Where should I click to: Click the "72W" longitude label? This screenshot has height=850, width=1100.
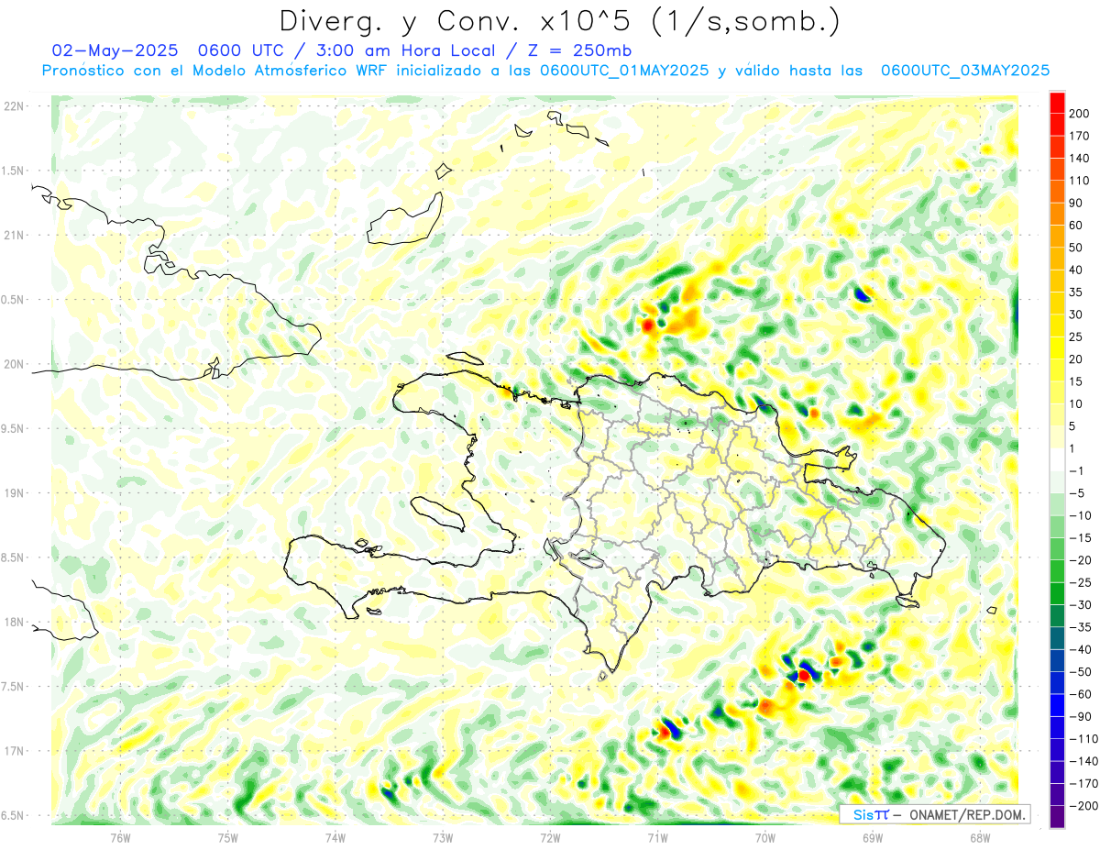coord(550,837)
